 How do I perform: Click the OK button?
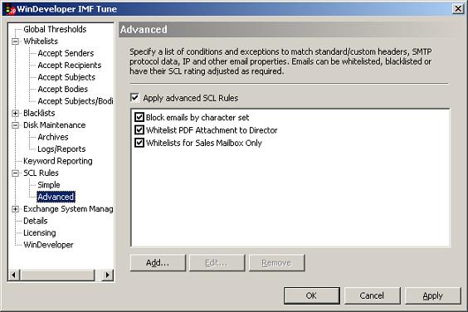312,295
